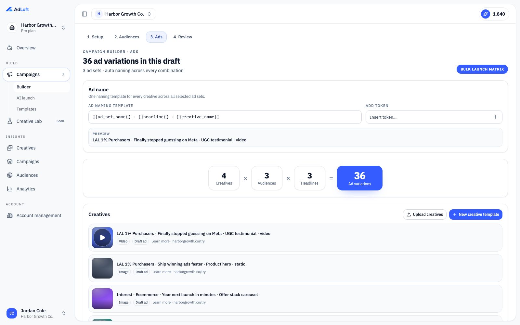Viewport: 520px width, 325px height.
Task: Click the JC user avatar
Action: coord(12,313)
